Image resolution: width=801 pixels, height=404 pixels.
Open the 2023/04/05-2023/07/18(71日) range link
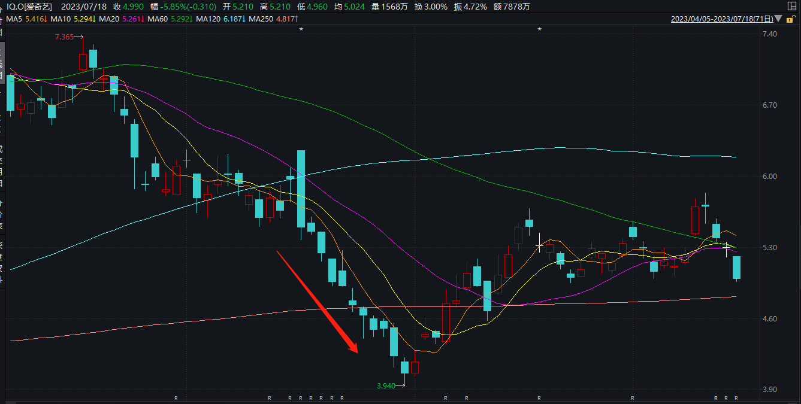point(722,19)
